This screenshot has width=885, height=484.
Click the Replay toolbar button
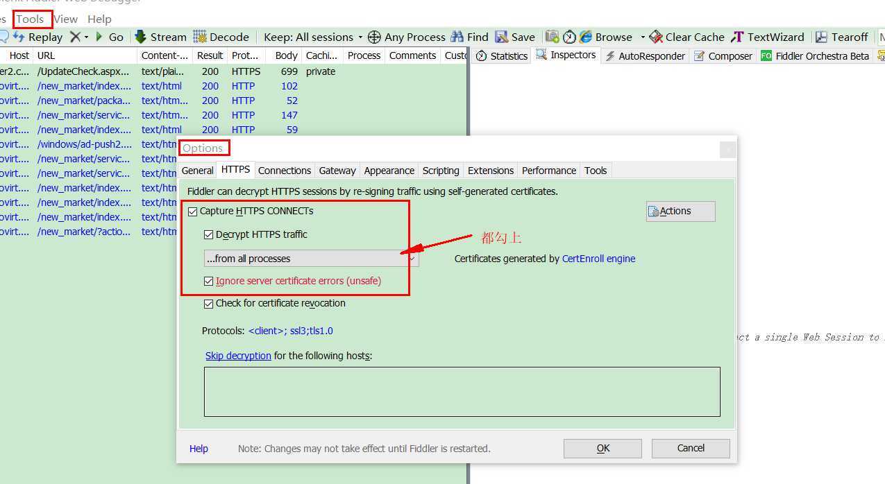coord(38,37)
